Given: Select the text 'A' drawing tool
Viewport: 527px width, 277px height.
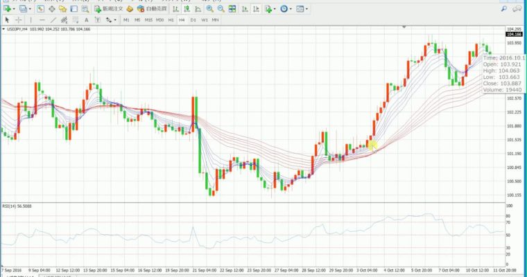Looking at the screenshot, I should [x=87, y=21].
